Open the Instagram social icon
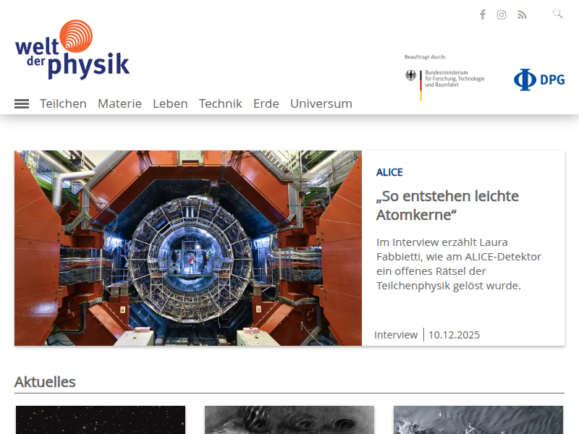The width and height of the screenshot is (579, 434). (502, 14)
